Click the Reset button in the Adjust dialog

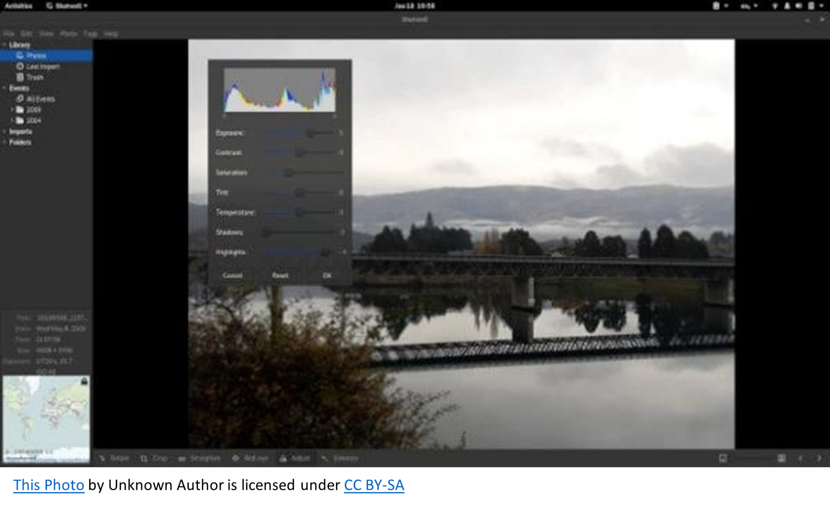click(280, 275)
